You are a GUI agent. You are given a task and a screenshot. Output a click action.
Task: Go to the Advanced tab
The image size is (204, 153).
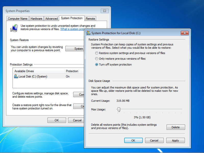[52, 19]
